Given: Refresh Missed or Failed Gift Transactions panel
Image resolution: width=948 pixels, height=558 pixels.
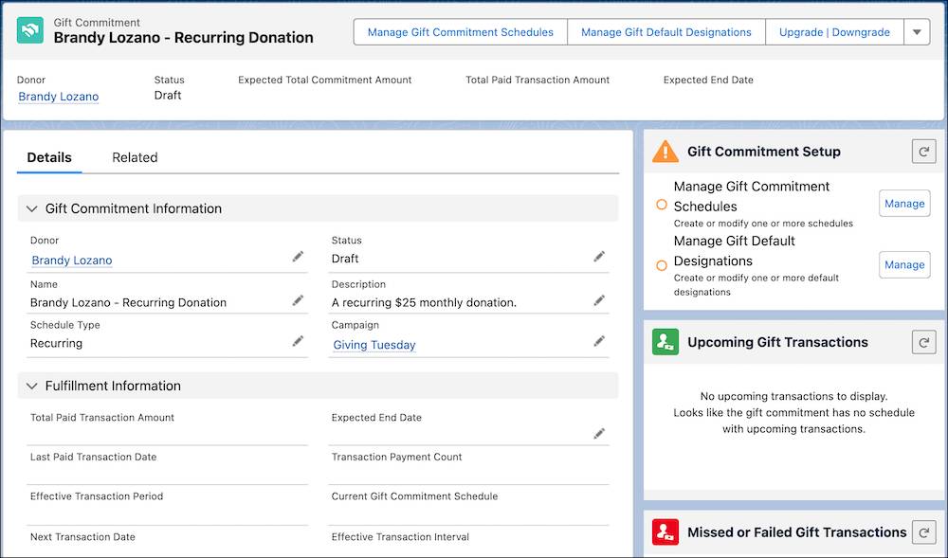Looking at the screenshot, I should 923,532.
